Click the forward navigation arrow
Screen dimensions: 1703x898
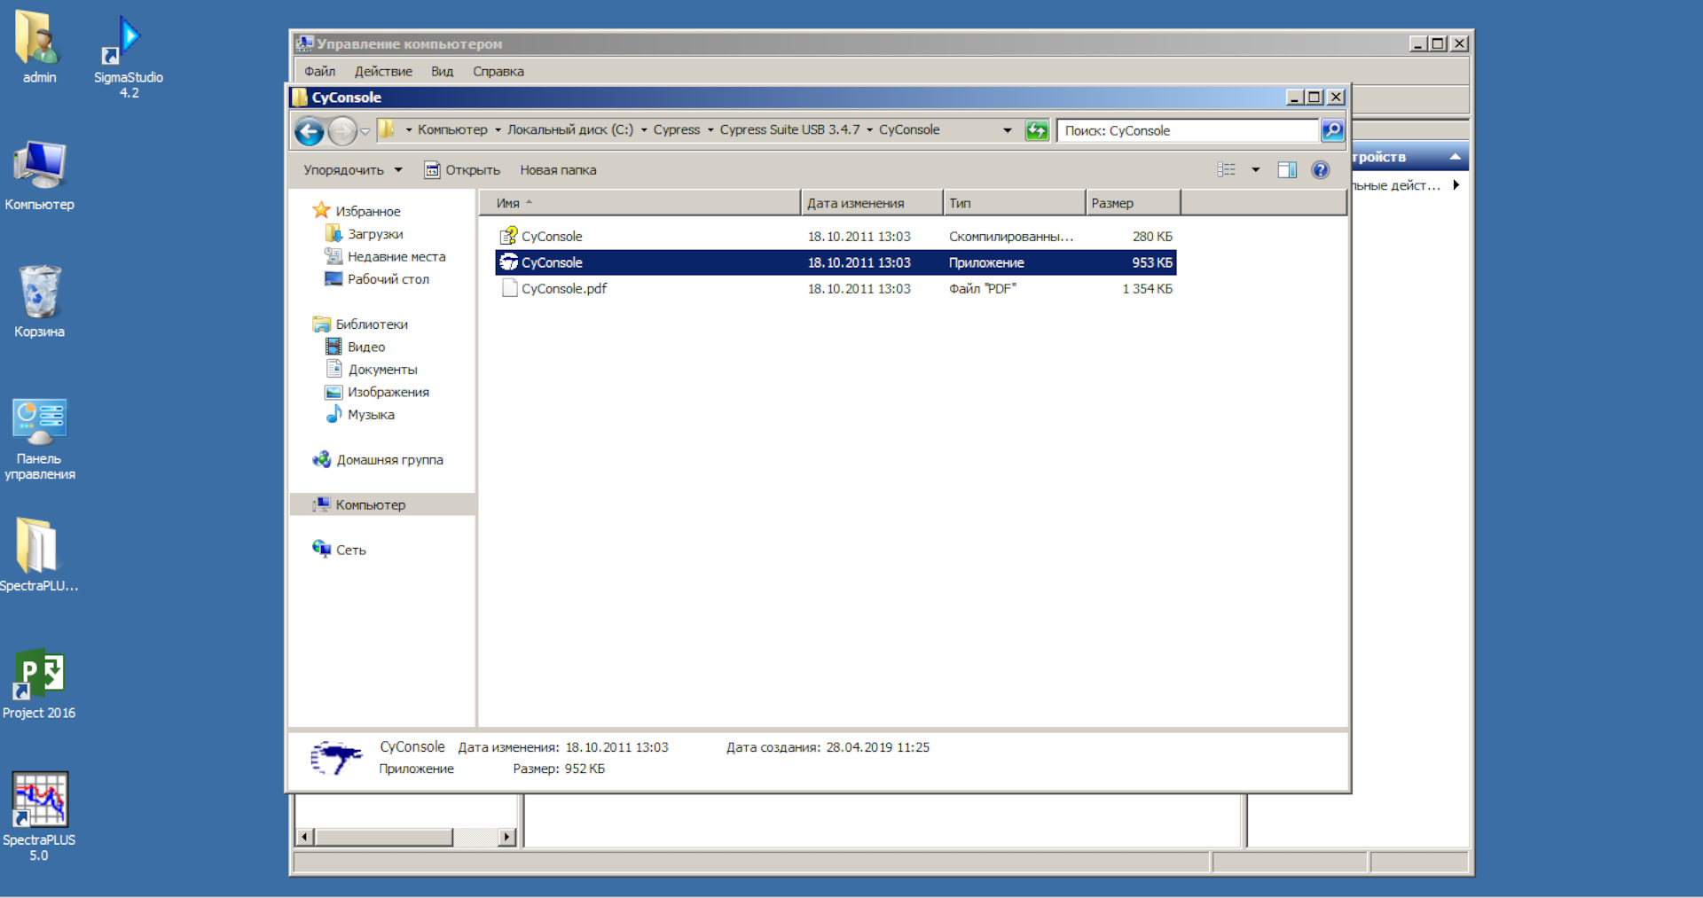click(x=341, y=131)
